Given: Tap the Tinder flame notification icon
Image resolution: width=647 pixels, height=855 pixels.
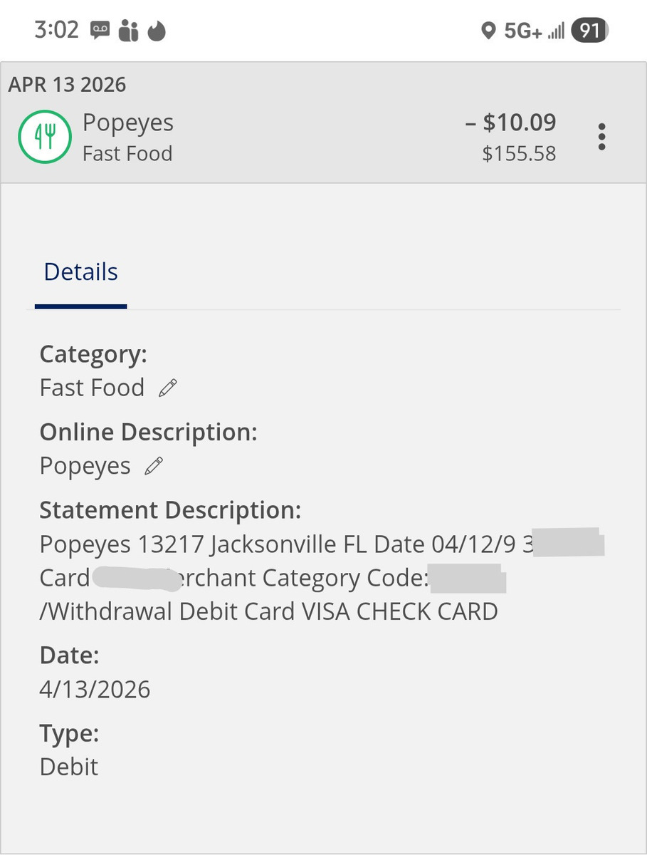Looking at the screenshot, I should pos(156,31).
